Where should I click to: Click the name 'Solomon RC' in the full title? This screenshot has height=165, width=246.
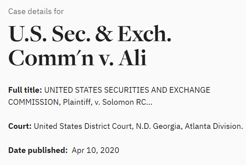(124, 102)
